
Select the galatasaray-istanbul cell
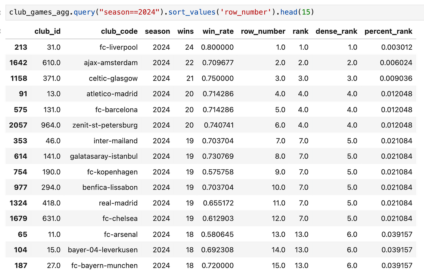click(104, 156)
